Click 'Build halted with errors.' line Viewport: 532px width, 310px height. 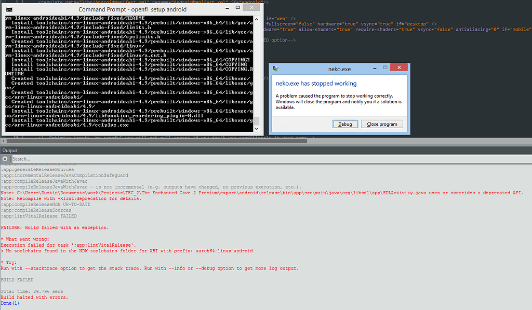coord(34,298)
